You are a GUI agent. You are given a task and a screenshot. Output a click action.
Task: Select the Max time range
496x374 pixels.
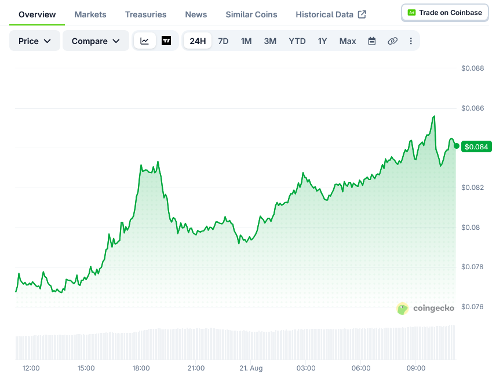[348, 41]
